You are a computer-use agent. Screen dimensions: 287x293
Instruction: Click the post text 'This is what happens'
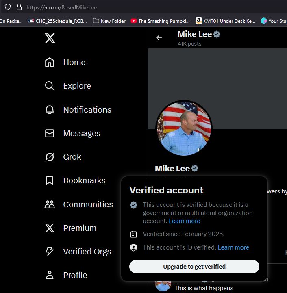click(204, 288)
